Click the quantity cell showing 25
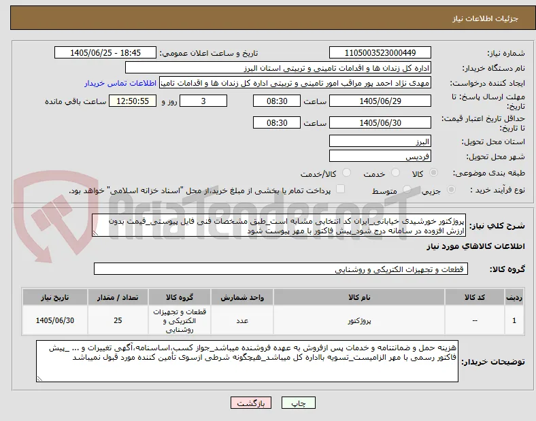536x421 pixels. coord(118,320)
